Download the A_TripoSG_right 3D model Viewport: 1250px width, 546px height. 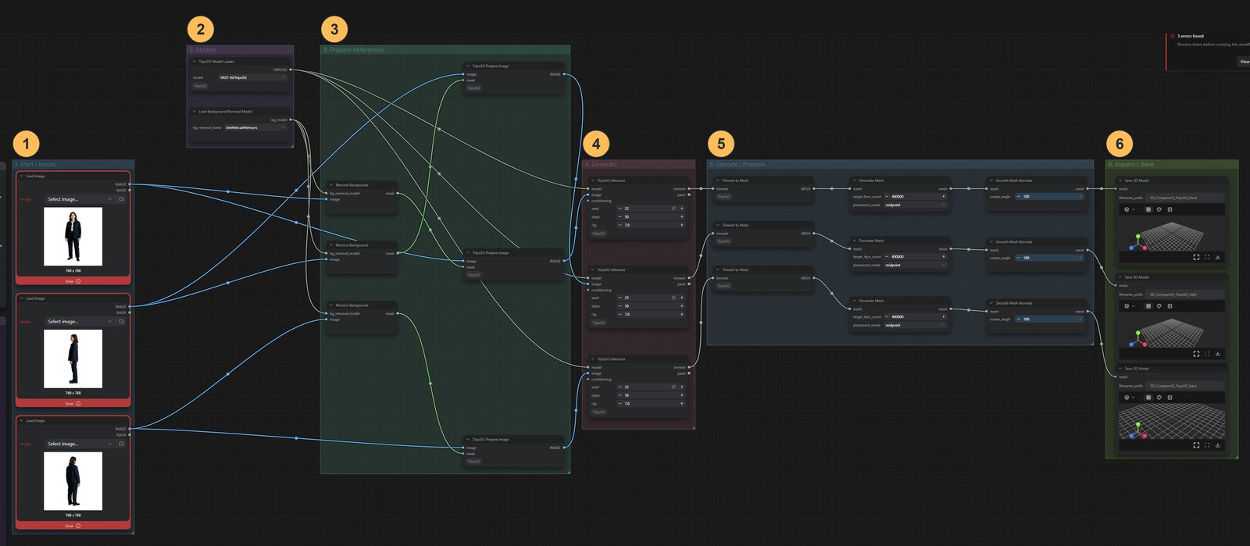click(1218, 354)
